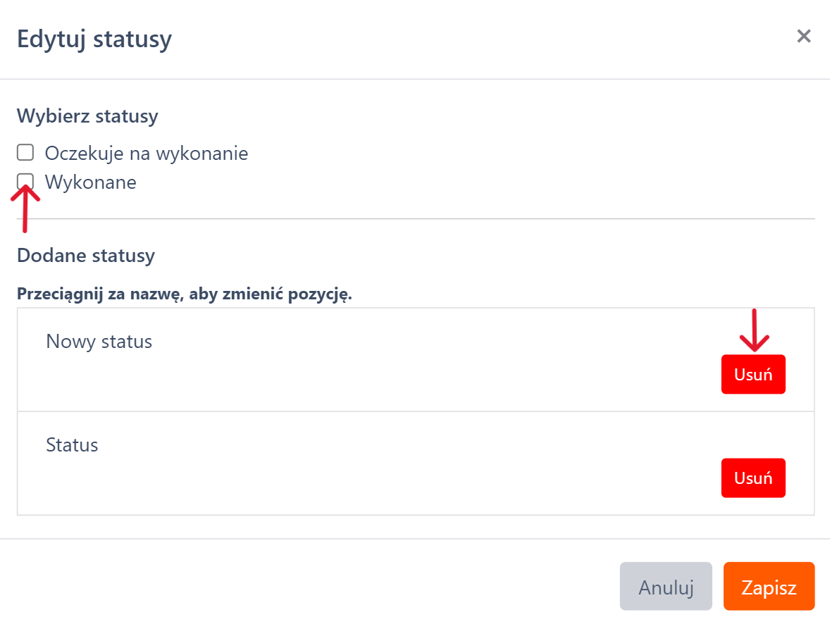
Task: Click the Edytuj statusy dialog title
Action: [x=94, y=39]
